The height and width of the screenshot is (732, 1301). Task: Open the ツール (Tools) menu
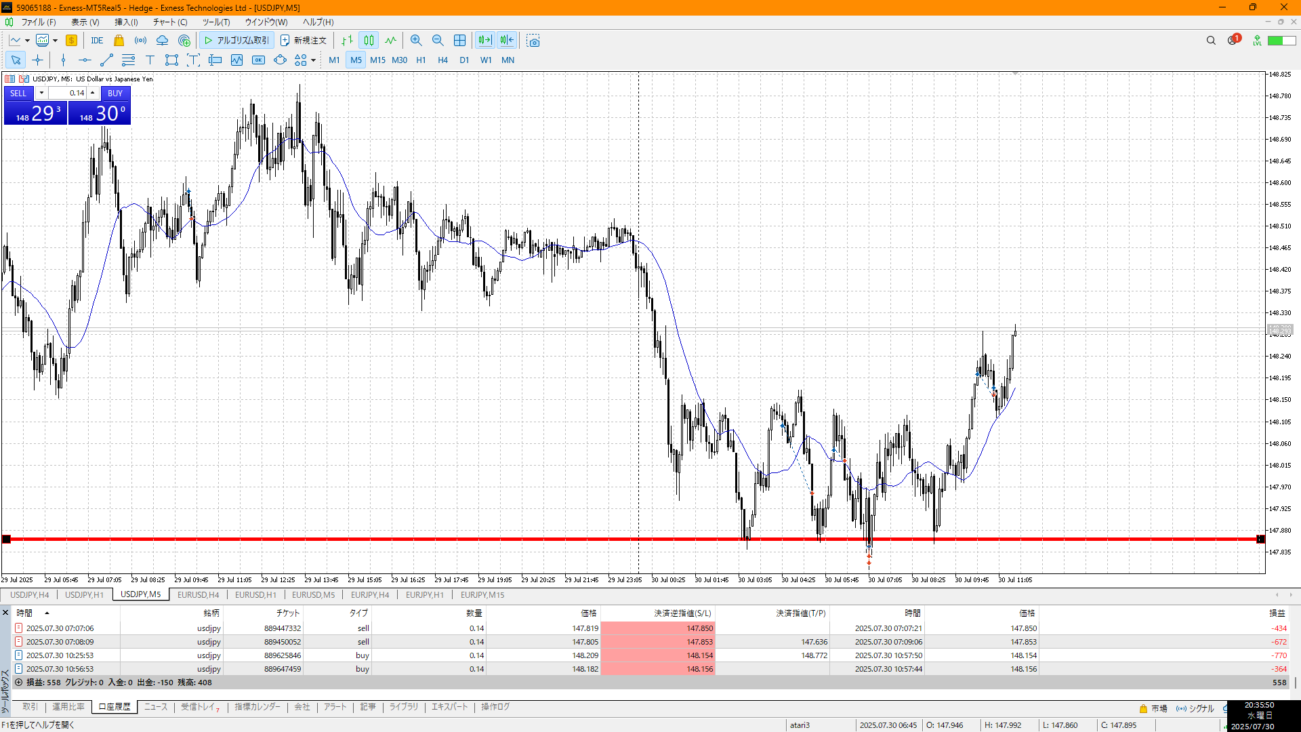tap(216, 22)
